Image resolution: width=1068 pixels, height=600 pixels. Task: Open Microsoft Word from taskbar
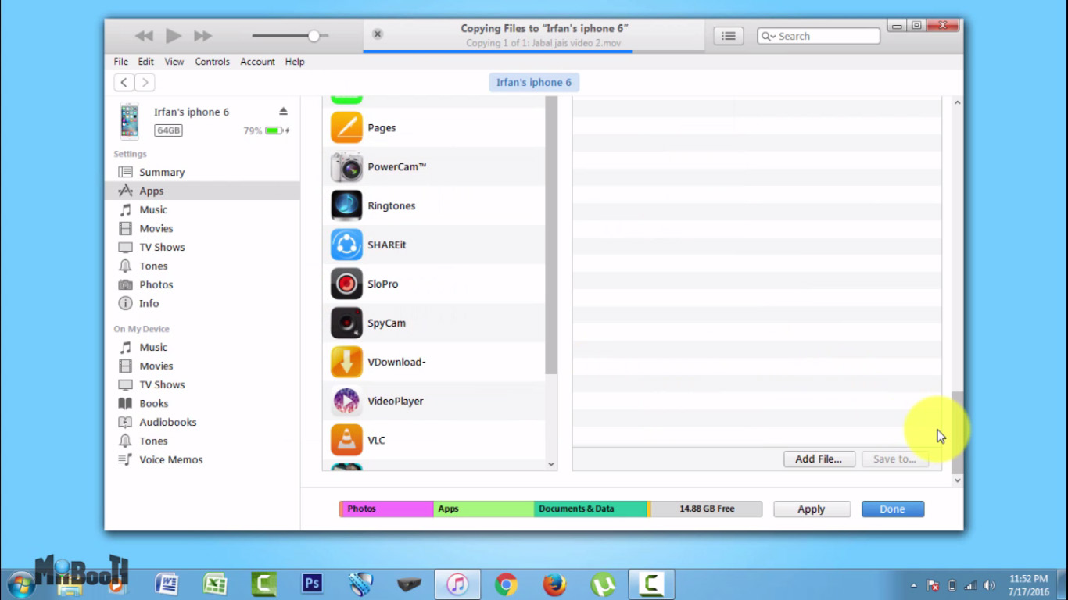coord(167,584)
